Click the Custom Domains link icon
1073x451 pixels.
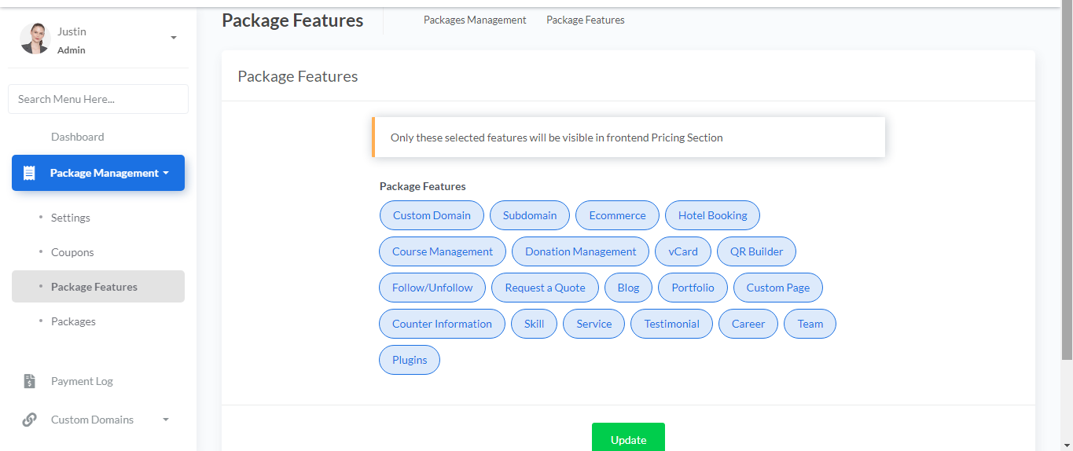click(29, 420)
